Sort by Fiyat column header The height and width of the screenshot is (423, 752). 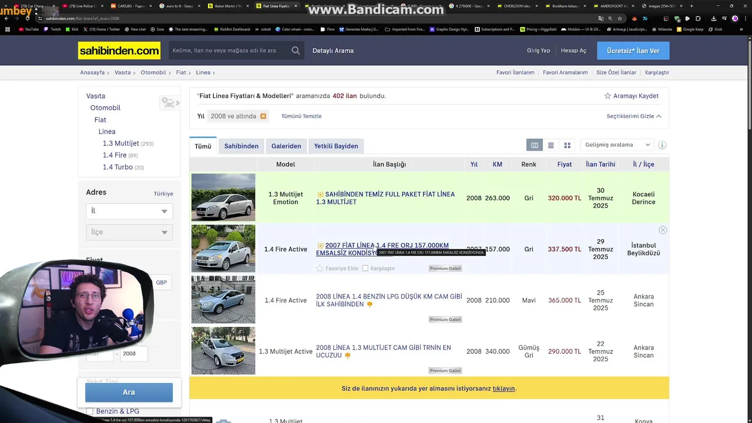[x=565, y=164]
